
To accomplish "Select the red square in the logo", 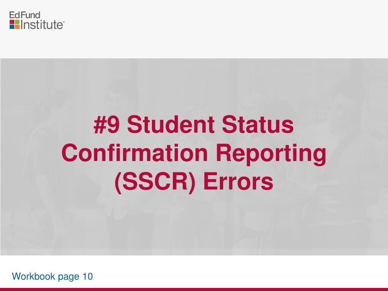I will coord(12,22).
